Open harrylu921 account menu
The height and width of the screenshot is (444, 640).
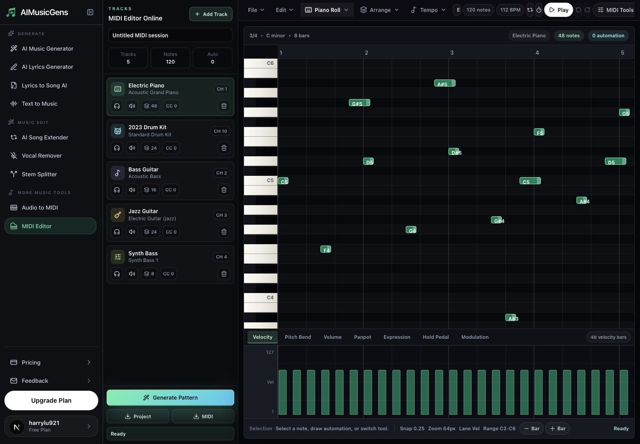51,426
